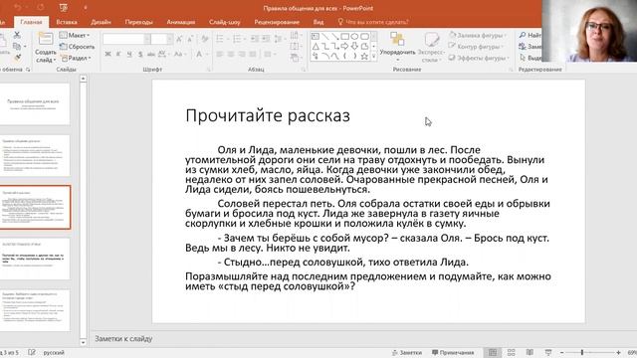Open the Раздел section dropdown
This screenshot has height=358, width=637.
point(76,58)
